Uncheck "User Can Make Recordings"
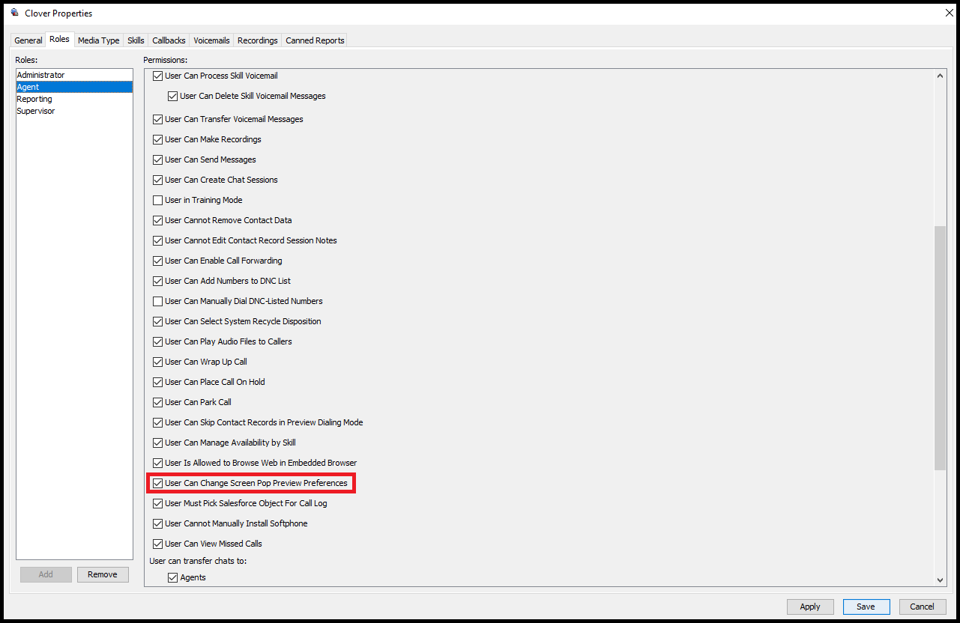 tap(157, 139)
